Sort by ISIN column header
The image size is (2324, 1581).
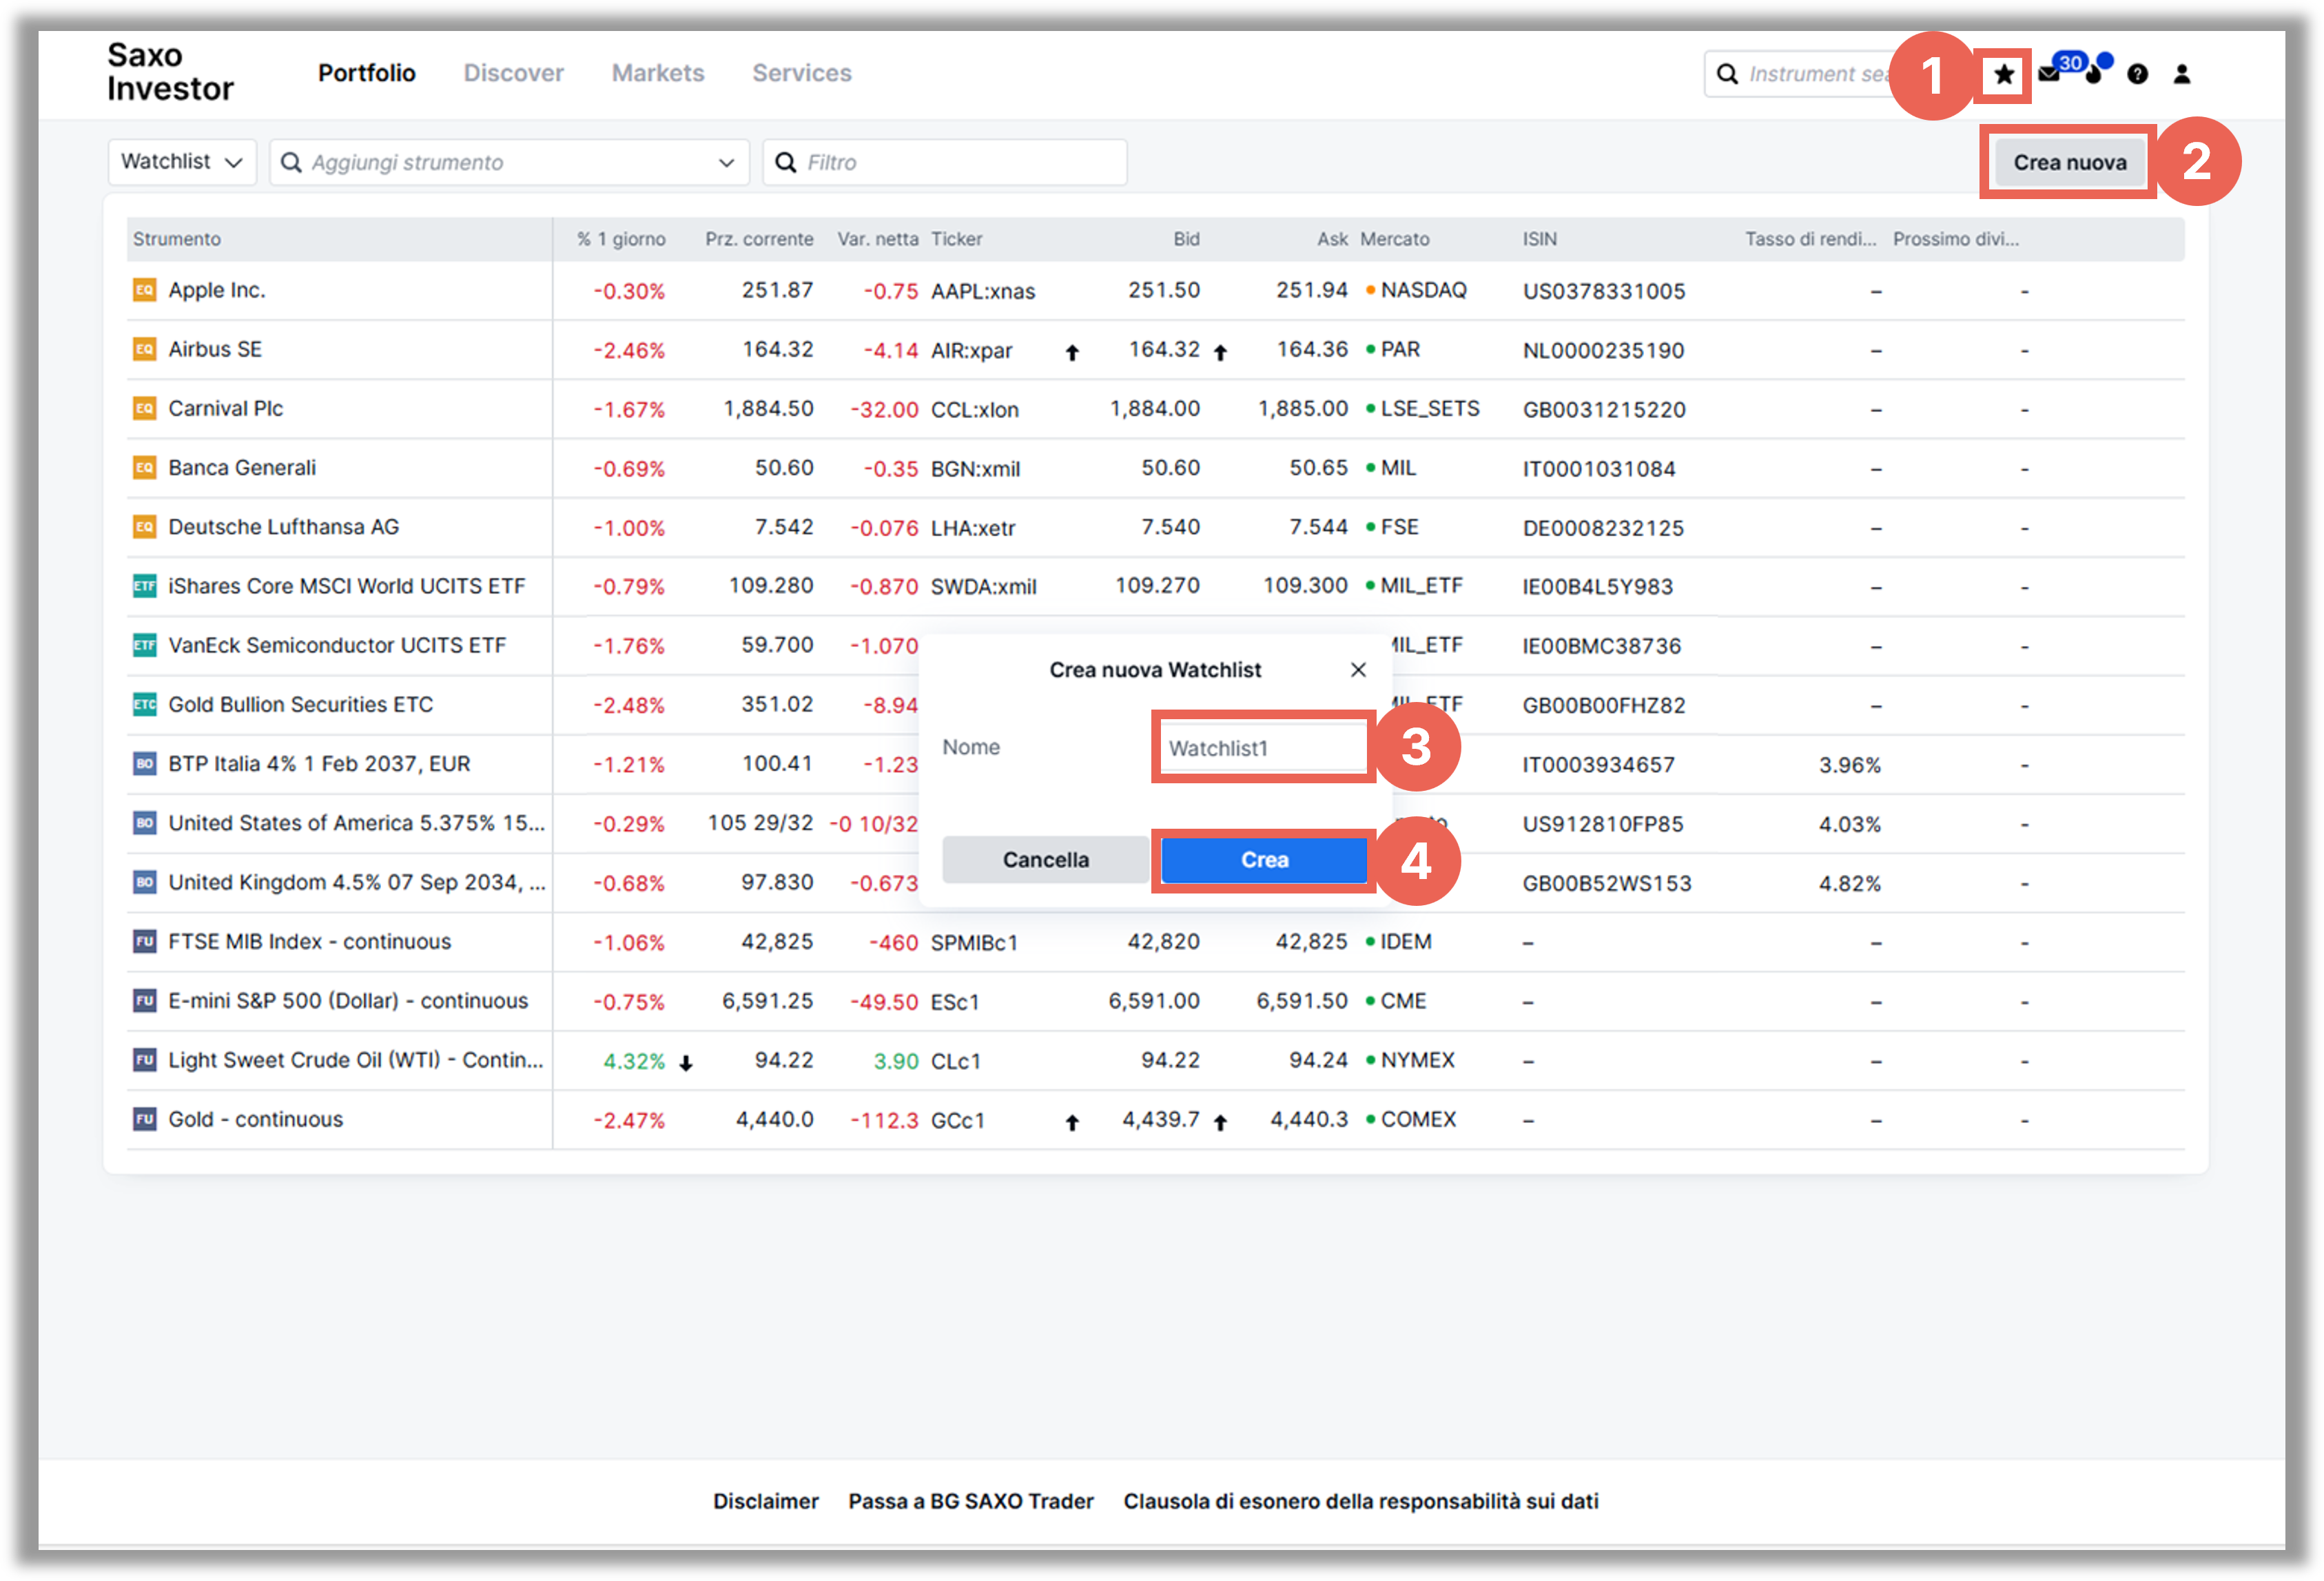(x=1540, y=239)
